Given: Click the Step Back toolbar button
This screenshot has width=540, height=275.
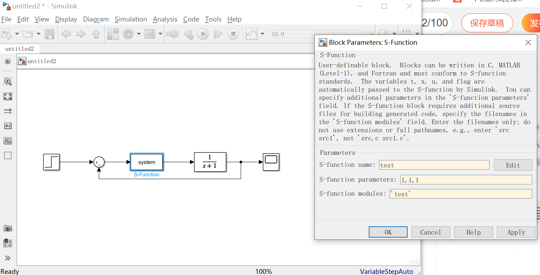Looking at the screenshot, I should point(189,34).
